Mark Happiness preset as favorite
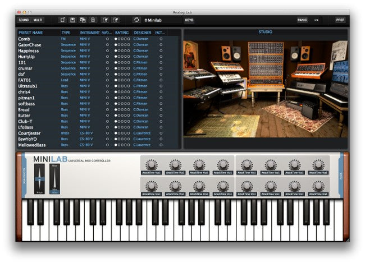Screen dimensions: 365x263 tap(107, 50)
